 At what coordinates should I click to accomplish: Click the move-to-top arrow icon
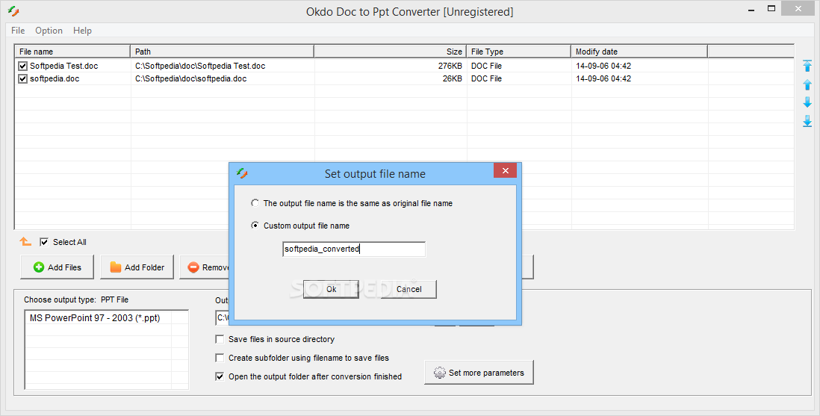point(807,66)
